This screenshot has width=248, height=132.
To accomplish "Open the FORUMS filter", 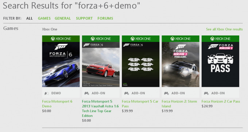I will 105,18.
